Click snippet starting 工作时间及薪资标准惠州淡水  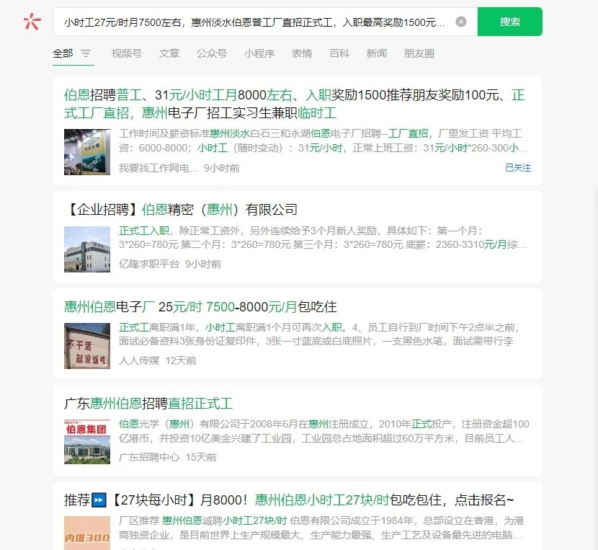click(x=323, y=141)
